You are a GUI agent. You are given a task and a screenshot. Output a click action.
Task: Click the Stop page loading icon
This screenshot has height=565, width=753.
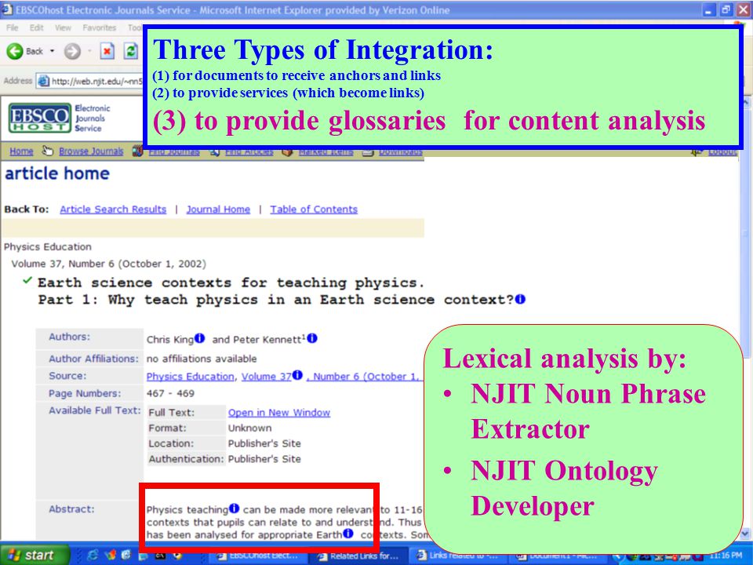pos(107,51)
